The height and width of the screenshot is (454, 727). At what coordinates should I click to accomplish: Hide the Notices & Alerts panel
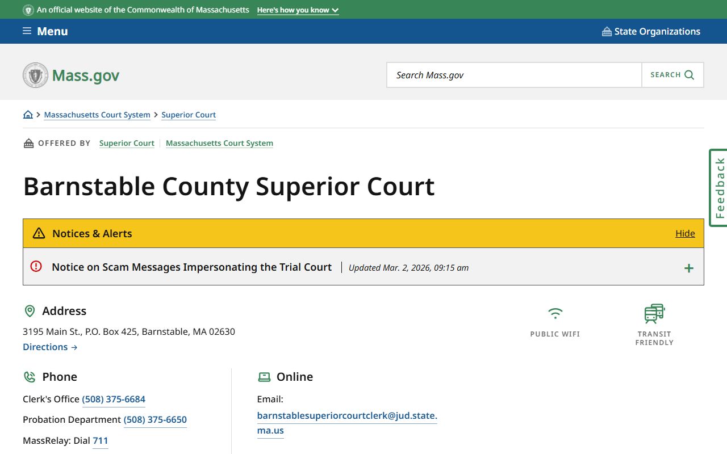click(685, 233)
